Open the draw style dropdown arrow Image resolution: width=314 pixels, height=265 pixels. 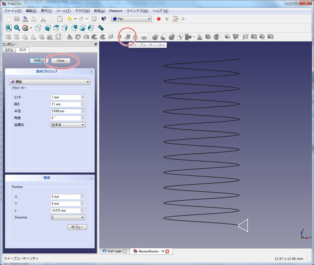[x=31, y=28]
